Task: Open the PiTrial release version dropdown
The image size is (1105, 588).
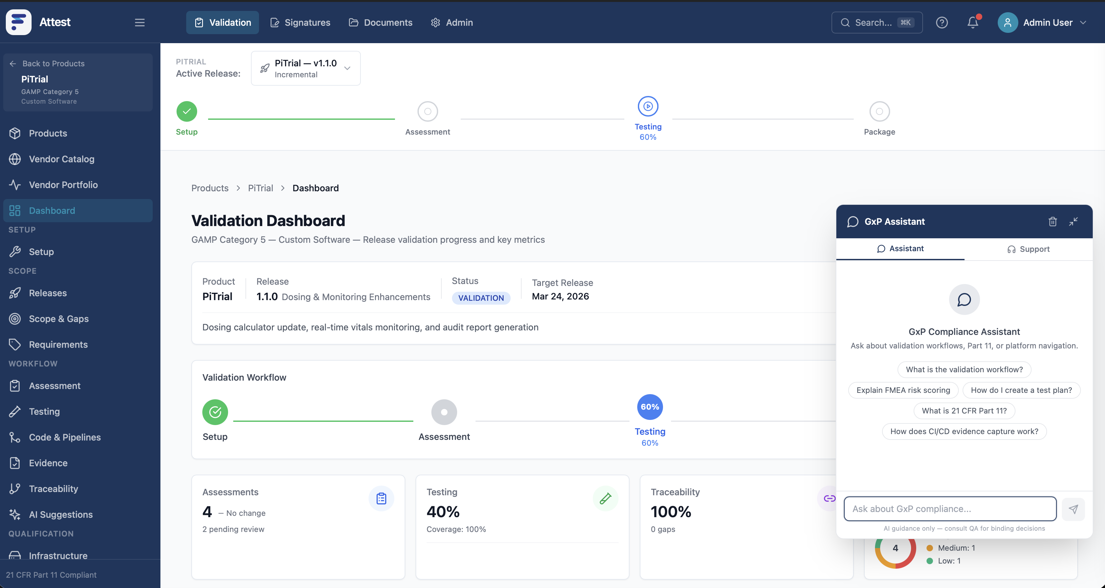Action: click(x=305, y=68)
